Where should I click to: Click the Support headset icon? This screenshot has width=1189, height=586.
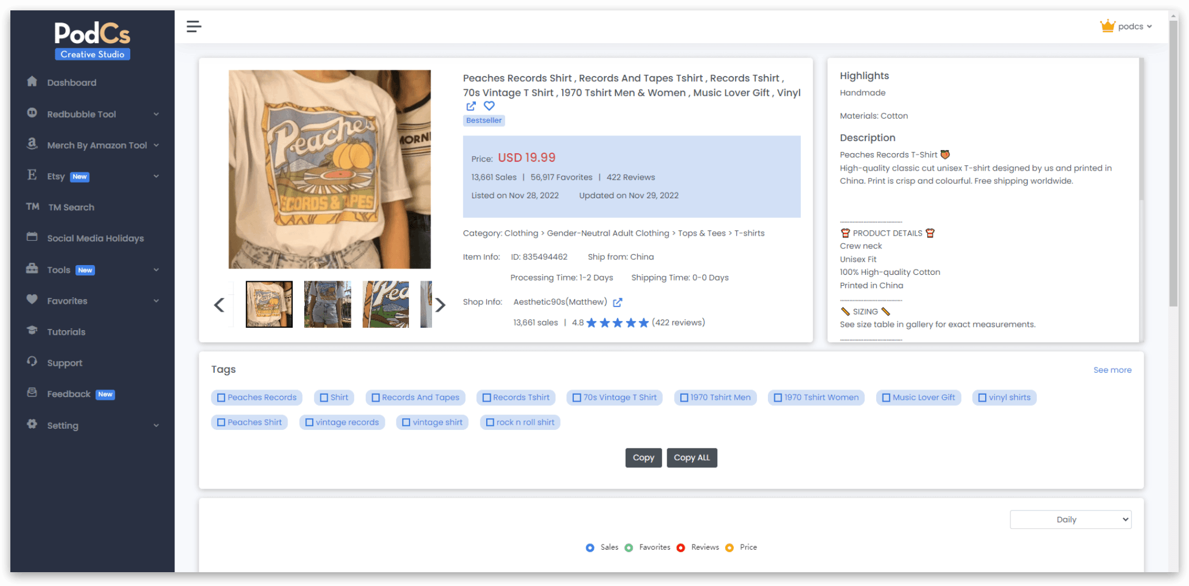(32, 361)
